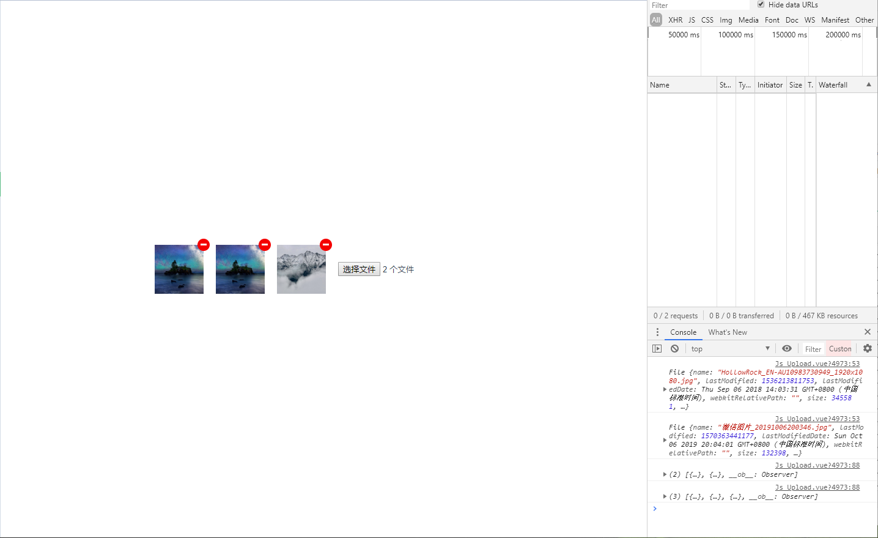Viewport: 878px width, 538px height.
Task: Open the Custom log levels dropdown
Action: (839, 348)
